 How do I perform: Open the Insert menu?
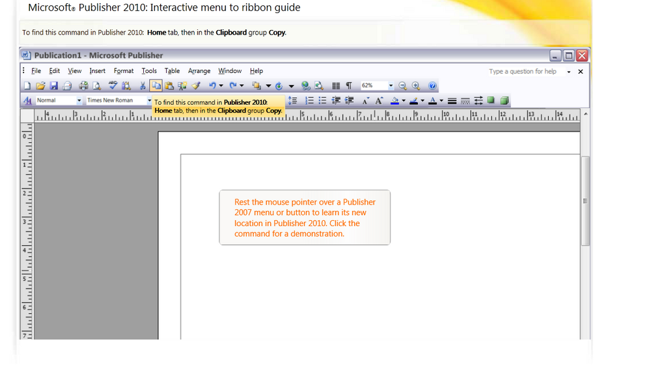(97, 71)
